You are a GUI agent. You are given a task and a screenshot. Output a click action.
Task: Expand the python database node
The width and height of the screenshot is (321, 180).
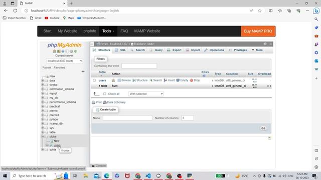point(43,119)
